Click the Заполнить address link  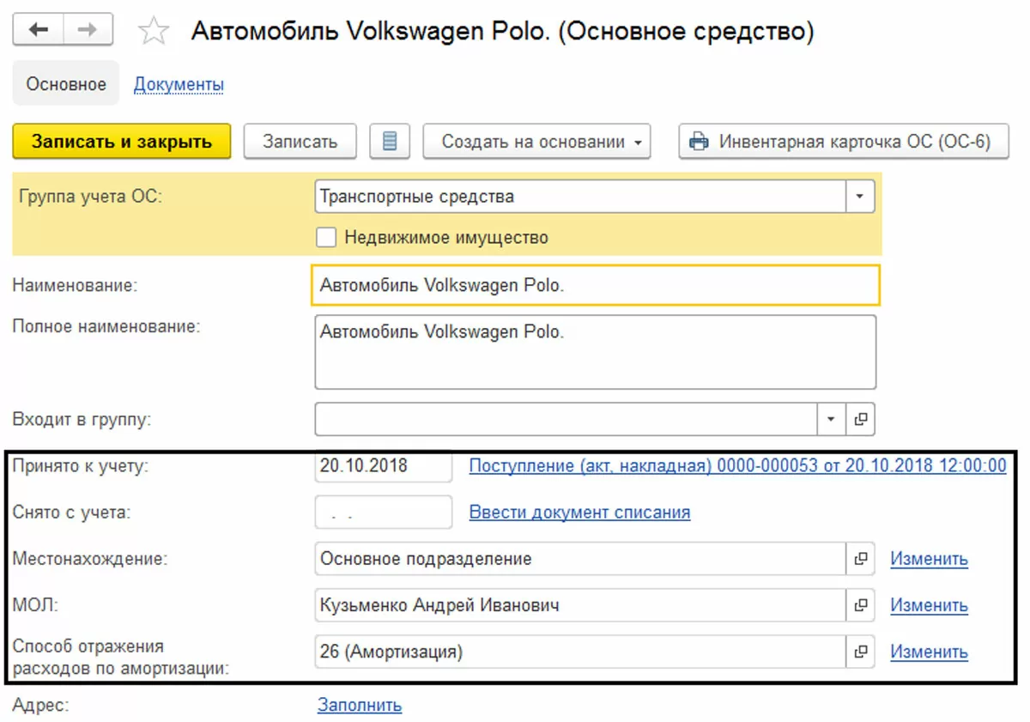[x=360, y=705]
